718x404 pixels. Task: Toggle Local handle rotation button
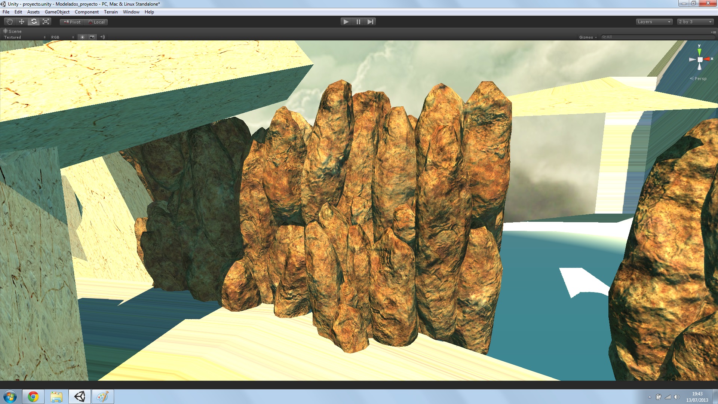tap(96, 22)
